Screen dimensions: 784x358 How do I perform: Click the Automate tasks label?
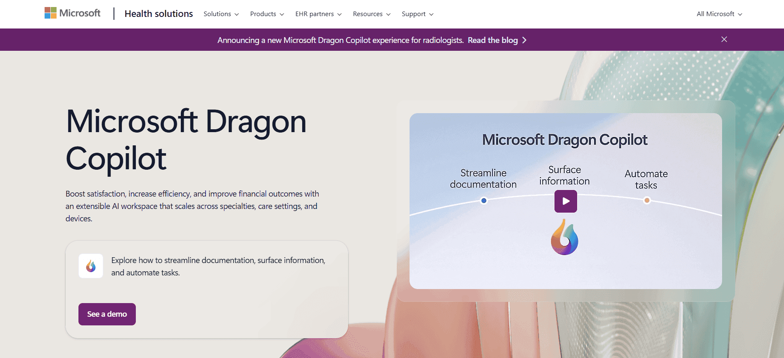(646, 179)
